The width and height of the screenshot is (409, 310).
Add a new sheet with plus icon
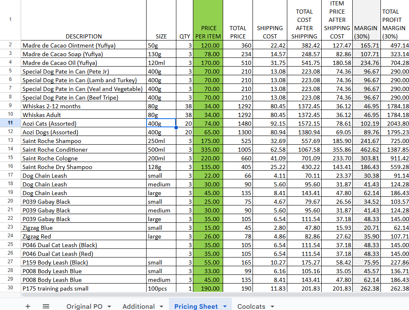coord(28,306)
